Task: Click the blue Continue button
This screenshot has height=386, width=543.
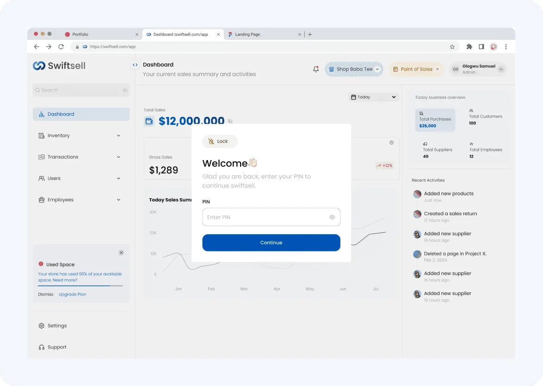Action: 271,243
